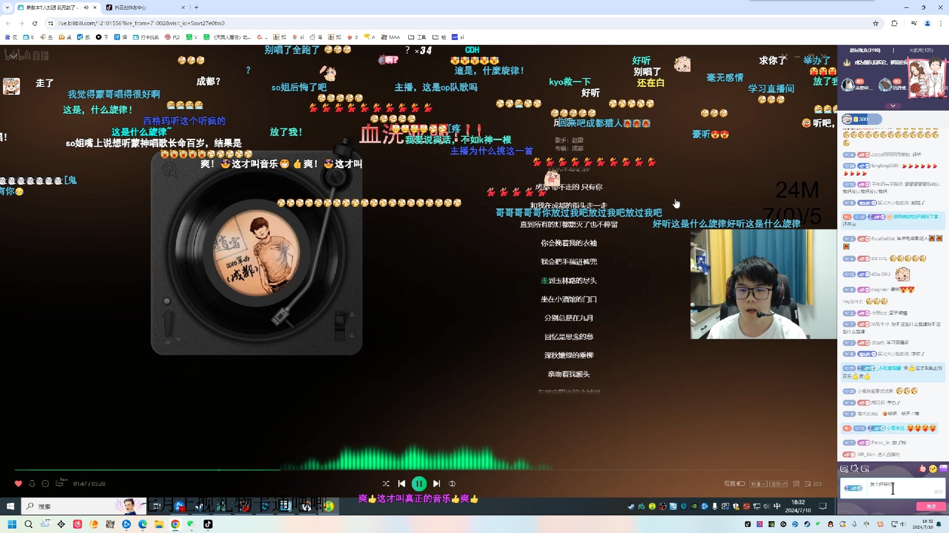This screenshot has height=533, width=949.
Task: Skip to the previous track
Action: 401,484
